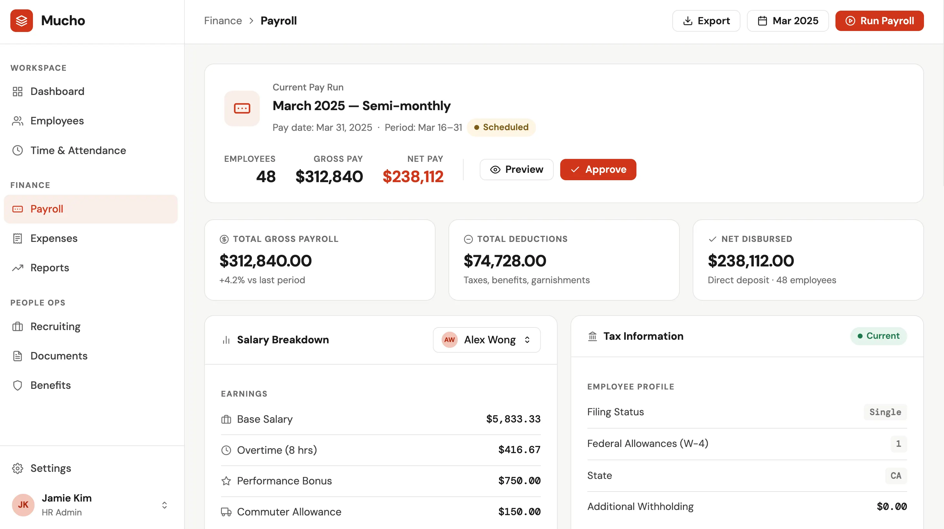Click the Overtime clock icon
944x529 pixels.
click(226, 450)
